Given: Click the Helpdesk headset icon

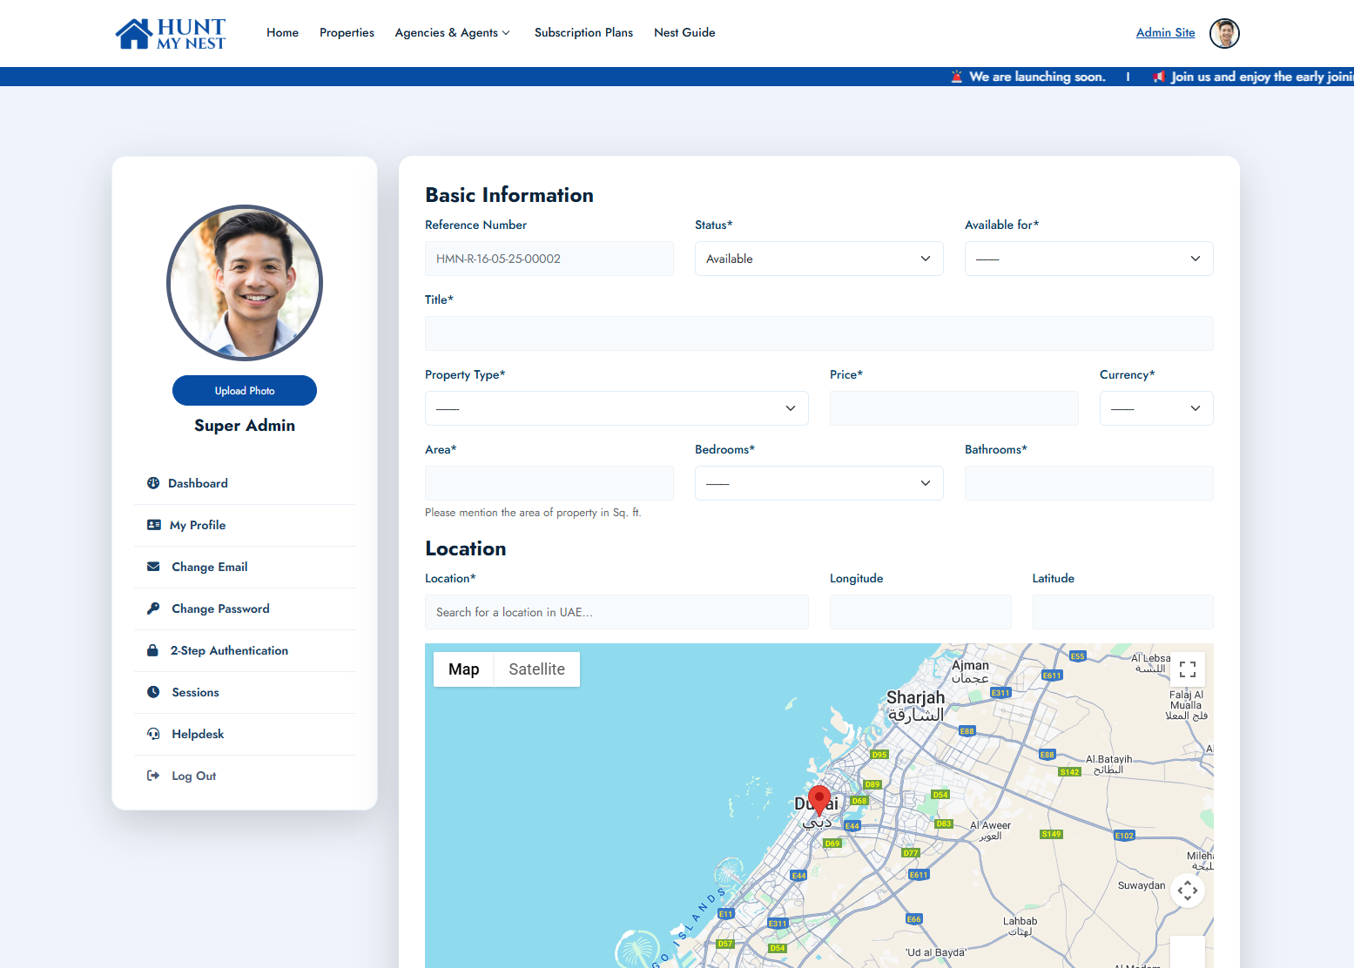Looking at the screenshot, I should coord(153,734).
